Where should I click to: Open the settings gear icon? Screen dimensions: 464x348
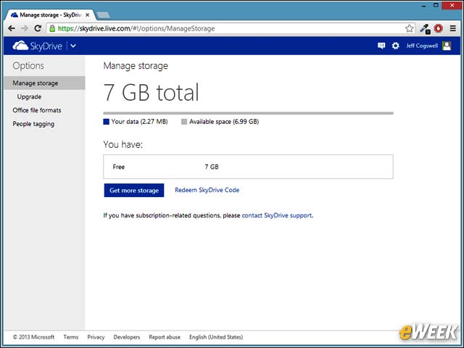[395, 46]
